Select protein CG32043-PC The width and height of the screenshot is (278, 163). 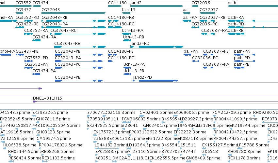68,64
